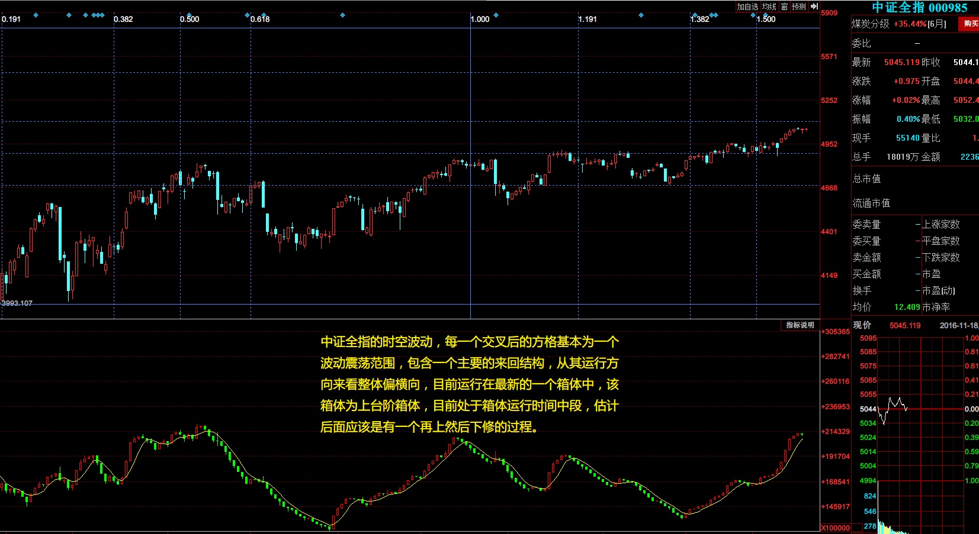Click the 4668 price axis label
The height and width of the screenshot is (534, 979).
[x=829, y=188]
